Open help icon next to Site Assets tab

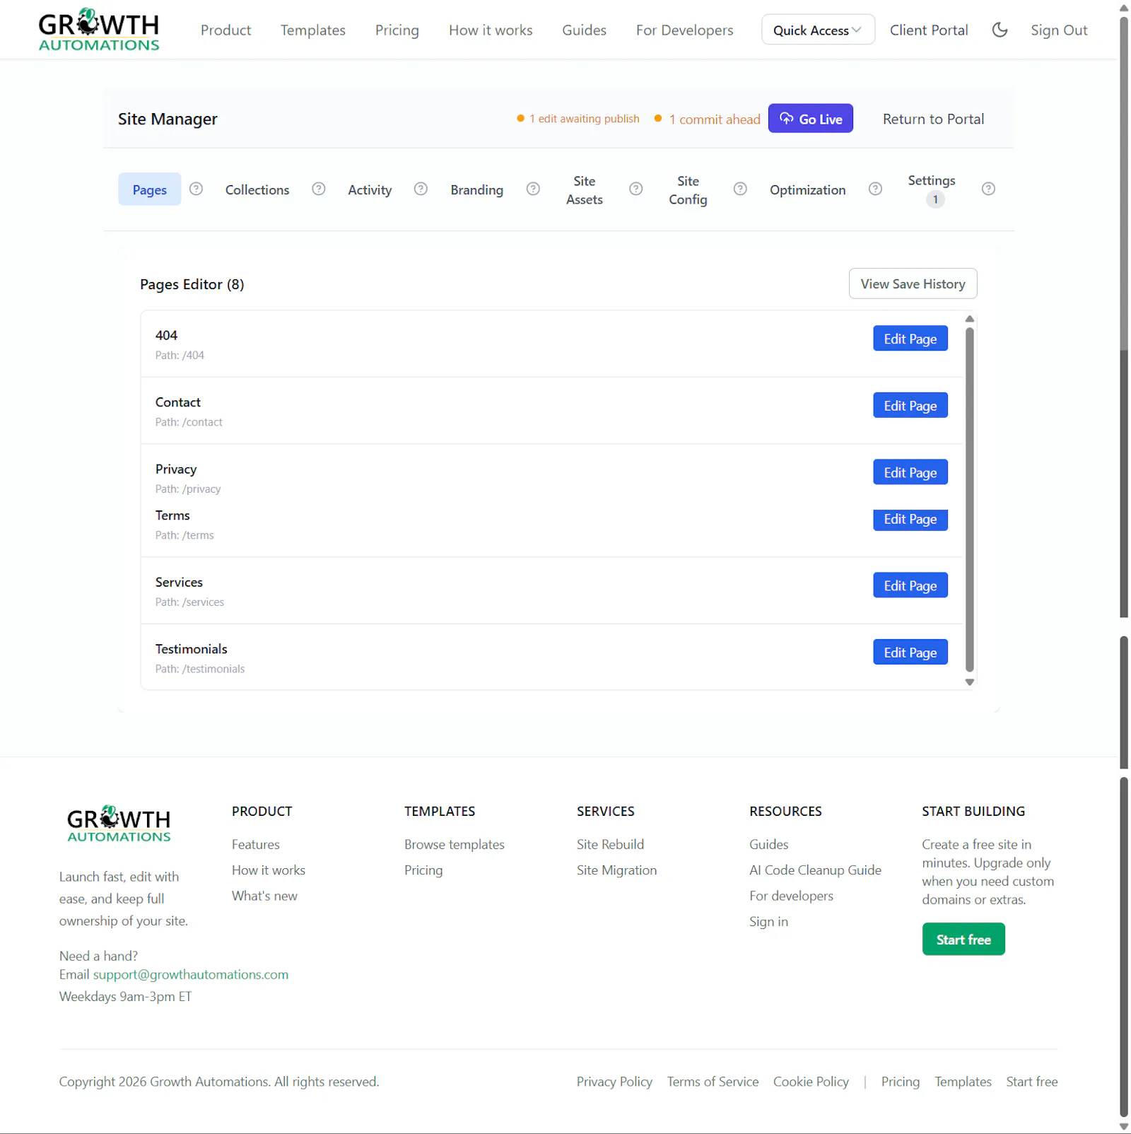[636, 189]
